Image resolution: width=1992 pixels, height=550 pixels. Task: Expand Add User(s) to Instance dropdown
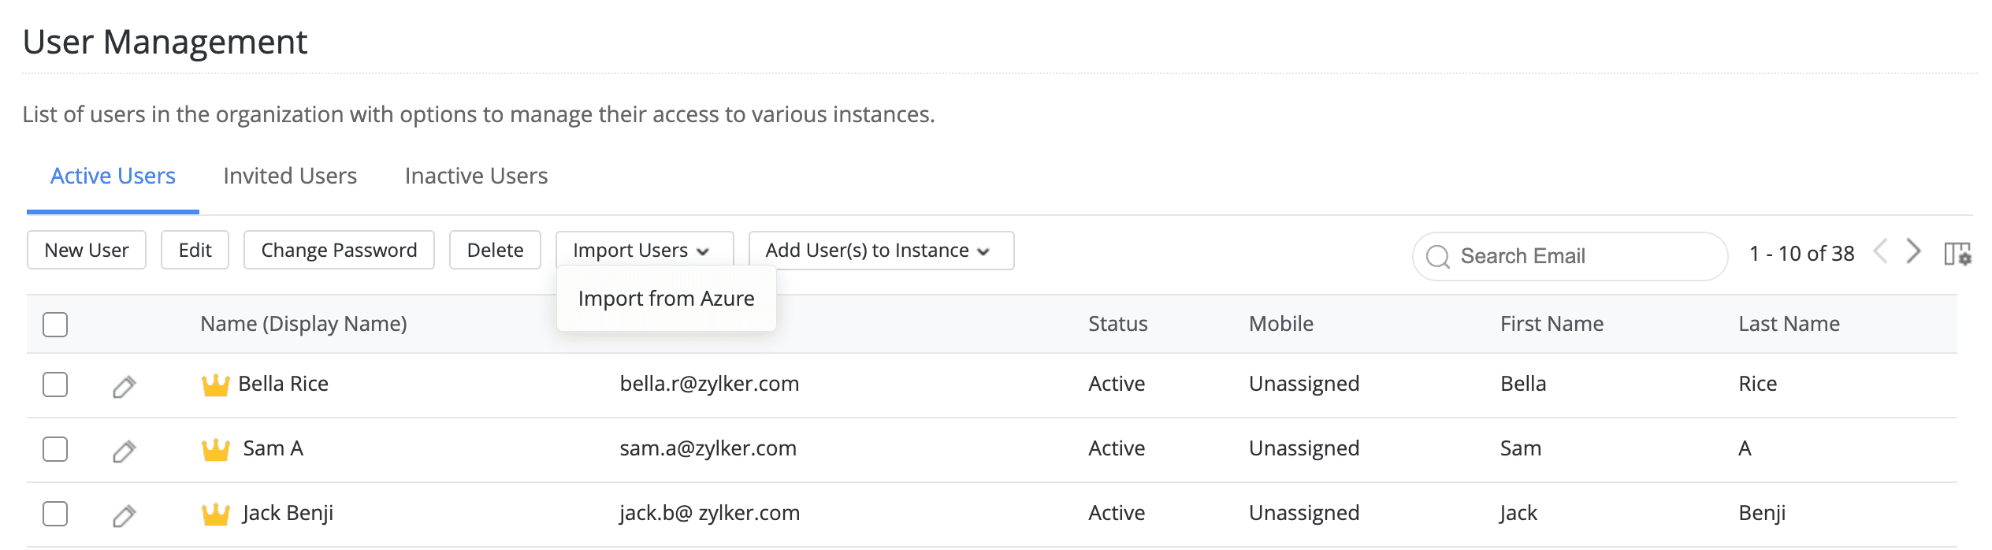(x=880, y=251)
